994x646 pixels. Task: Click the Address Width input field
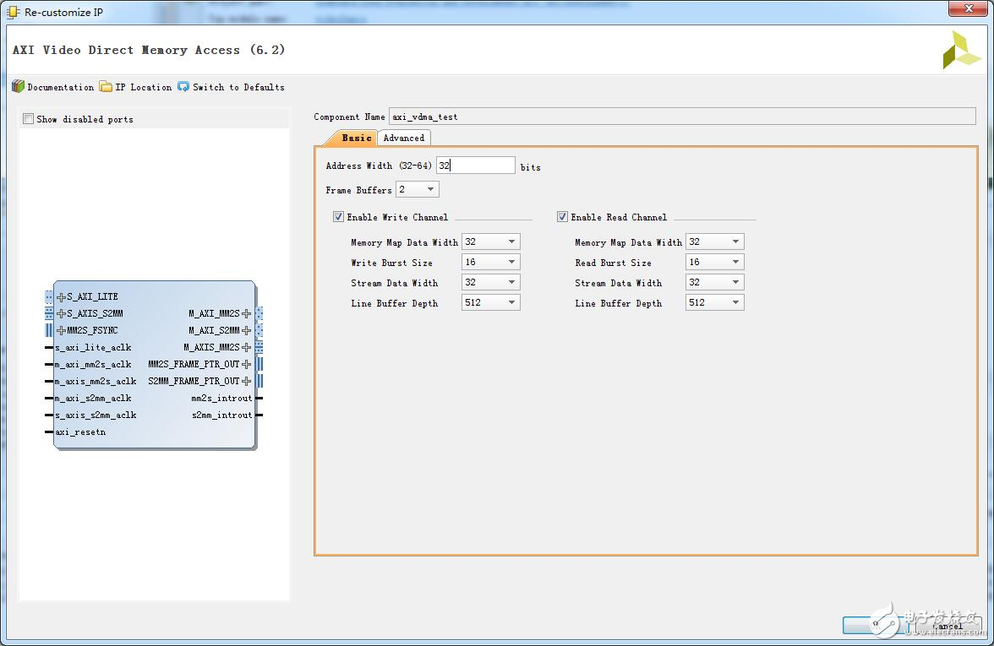click(475, 166)
